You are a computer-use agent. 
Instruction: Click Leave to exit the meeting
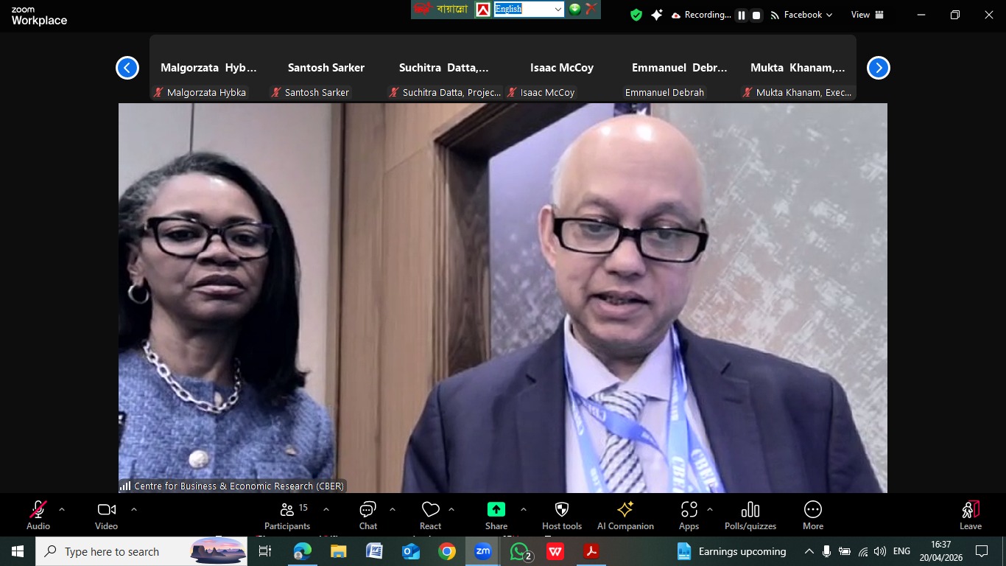tap(970, 515)
